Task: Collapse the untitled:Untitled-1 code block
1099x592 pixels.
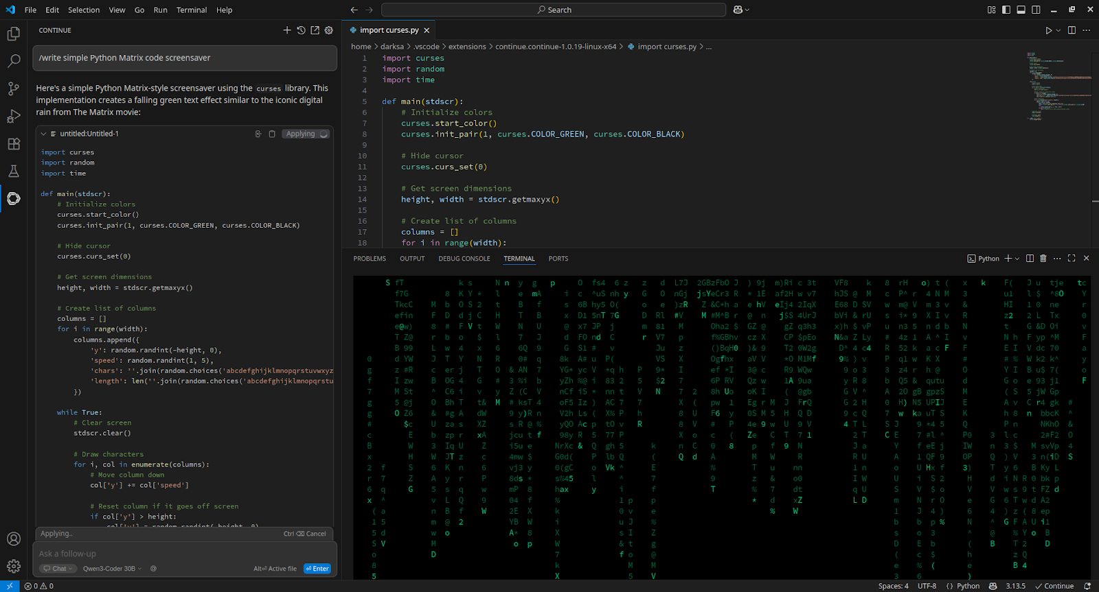Action: pos(43,134)
